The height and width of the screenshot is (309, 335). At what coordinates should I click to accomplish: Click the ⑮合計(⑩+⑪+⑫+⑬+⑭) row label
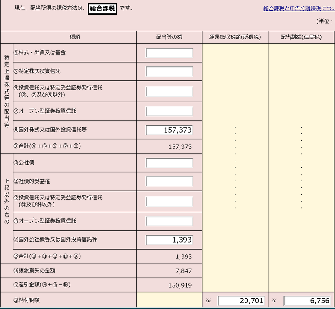point(47,256)
